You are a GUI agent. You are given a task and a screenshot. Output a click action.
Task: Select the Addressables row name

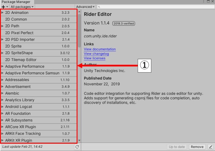coord(17,80)
